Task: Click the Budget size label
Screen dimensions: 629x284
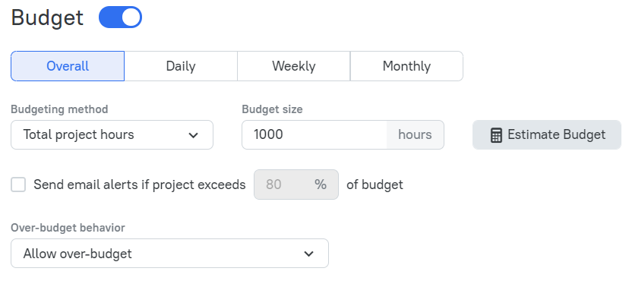Action: (x=273, y=109)
